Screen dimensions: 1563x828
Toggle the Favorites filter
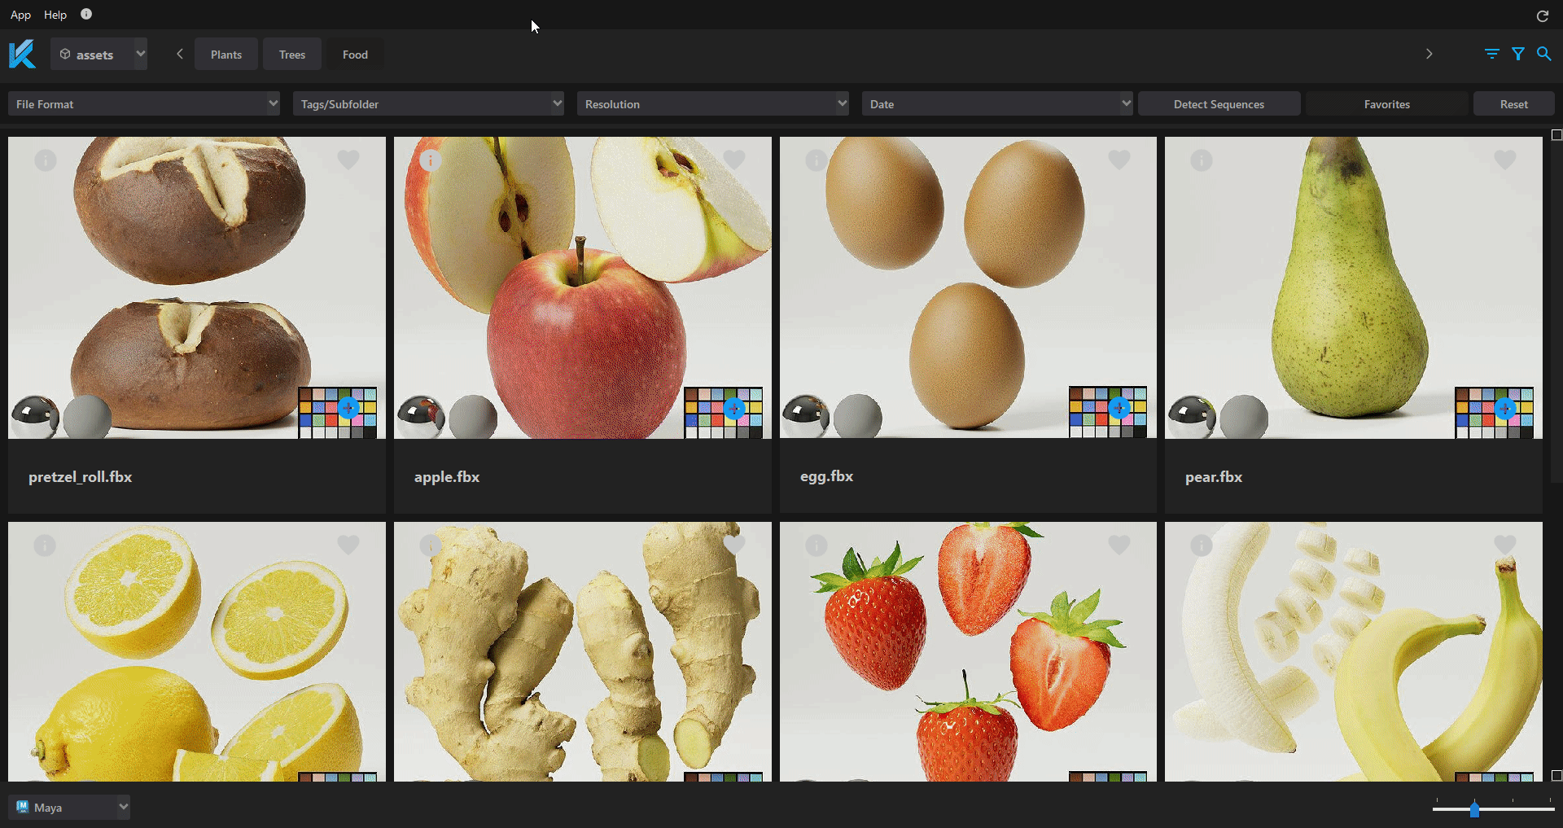(1386, 104)
